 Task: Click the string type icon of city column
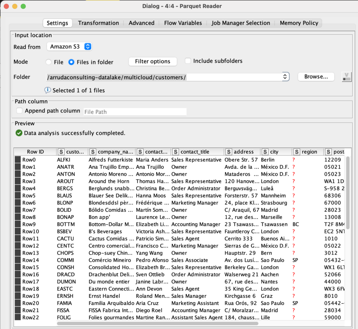coord(265,152)
